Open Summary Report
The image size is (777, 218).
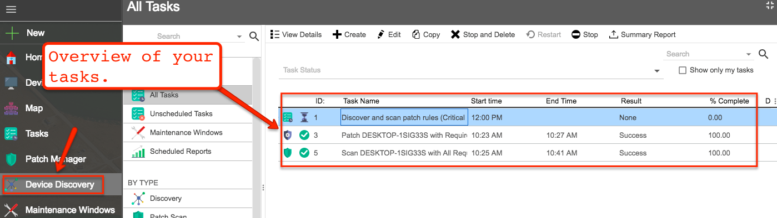643,34
